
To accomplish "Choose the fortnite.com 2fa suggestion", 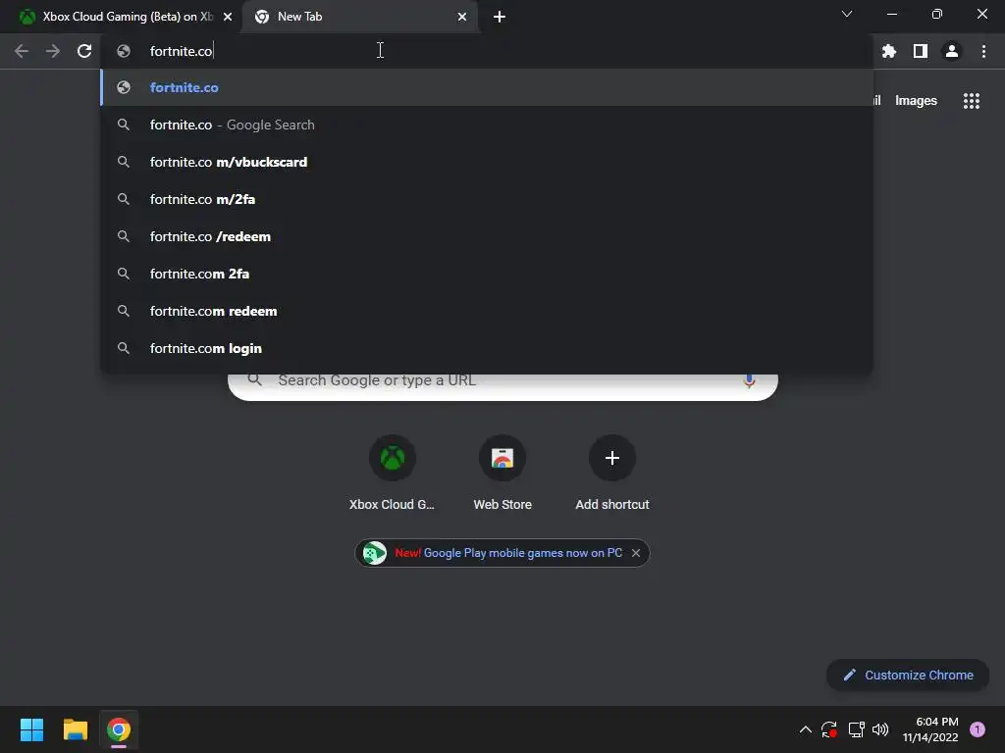I will click(x=487, y=274).
